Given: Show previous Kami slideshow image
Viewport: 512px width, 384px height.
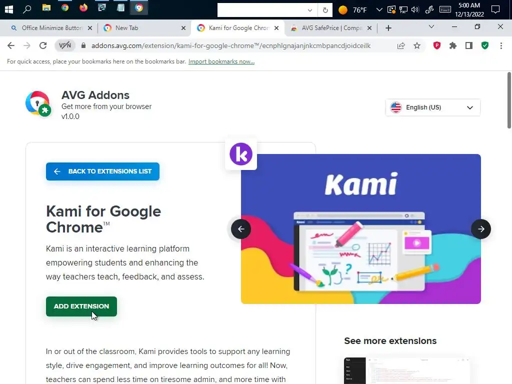Looking at the screenshot, I should click(241, 229).
